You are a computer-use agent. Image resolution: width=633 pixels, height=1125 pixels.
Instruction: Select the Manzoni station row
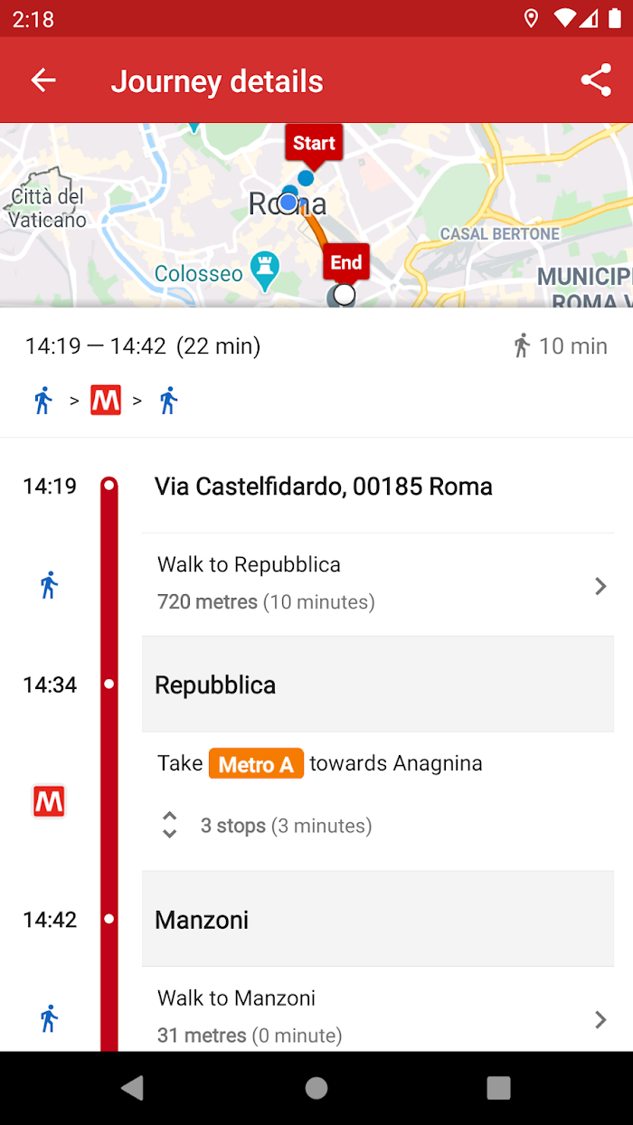point(378,920)
